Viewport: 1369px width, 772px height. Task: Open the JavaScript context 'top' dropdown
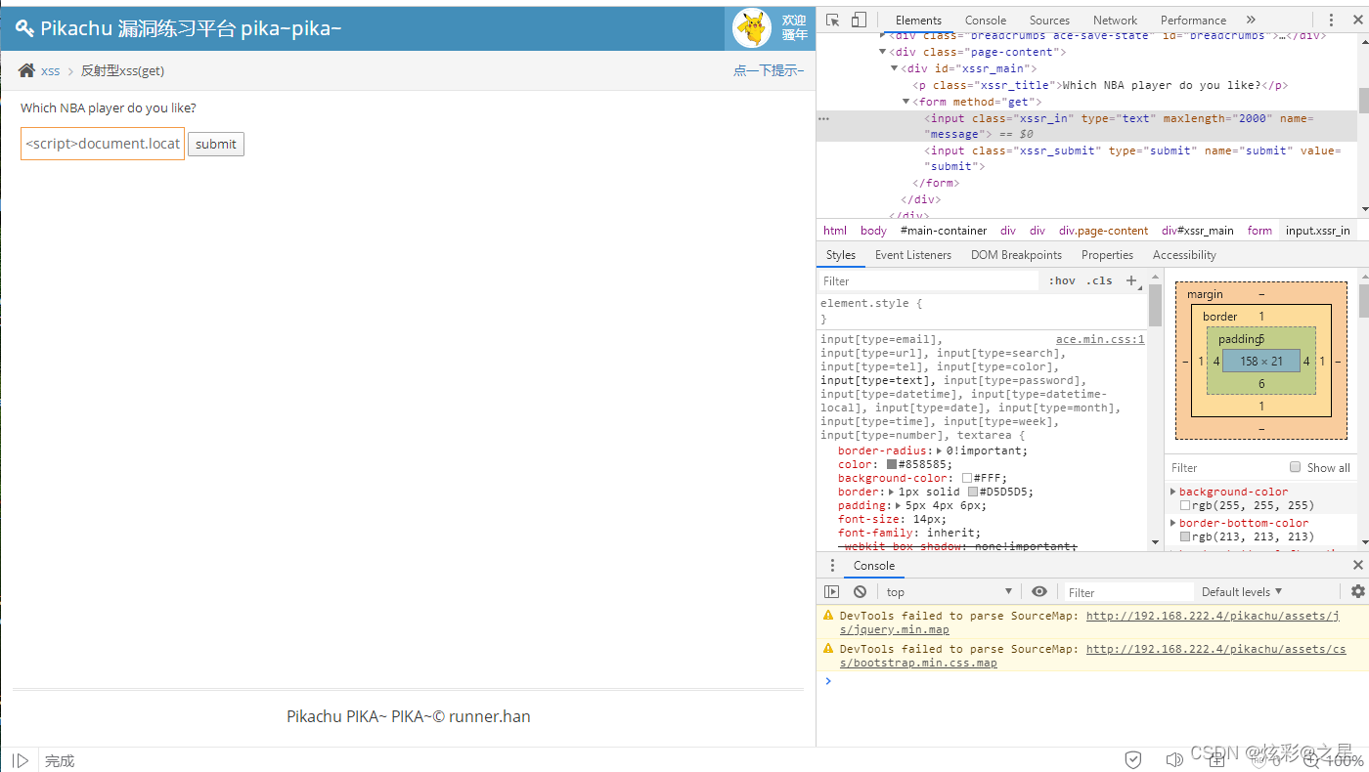(949, 591)
